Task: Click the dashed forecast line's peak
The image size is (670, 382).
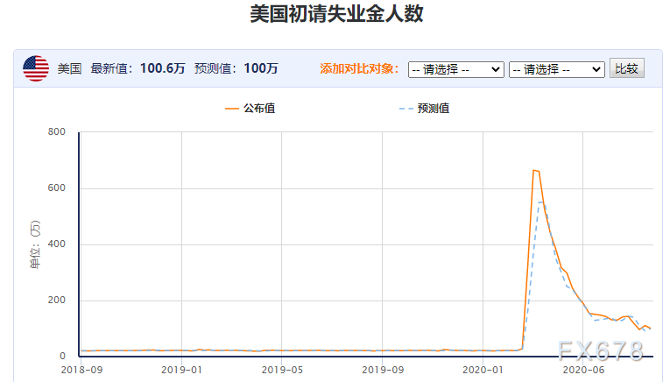Action: [x=541, y=202]
